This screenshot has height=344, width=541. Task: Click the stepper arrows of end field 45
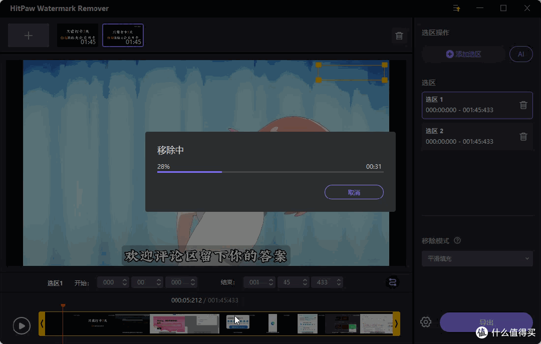click(305, 282)
